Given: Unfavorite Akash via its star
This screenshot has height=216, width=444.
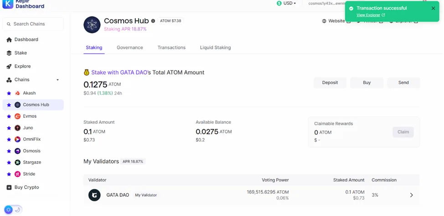Looking at the screenshot, I should [9, 93].
